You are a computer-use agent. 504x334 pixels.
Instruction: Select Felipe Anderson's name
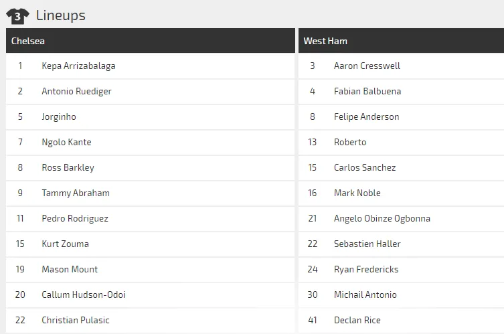pyautogui.click(x=366, y=116)
